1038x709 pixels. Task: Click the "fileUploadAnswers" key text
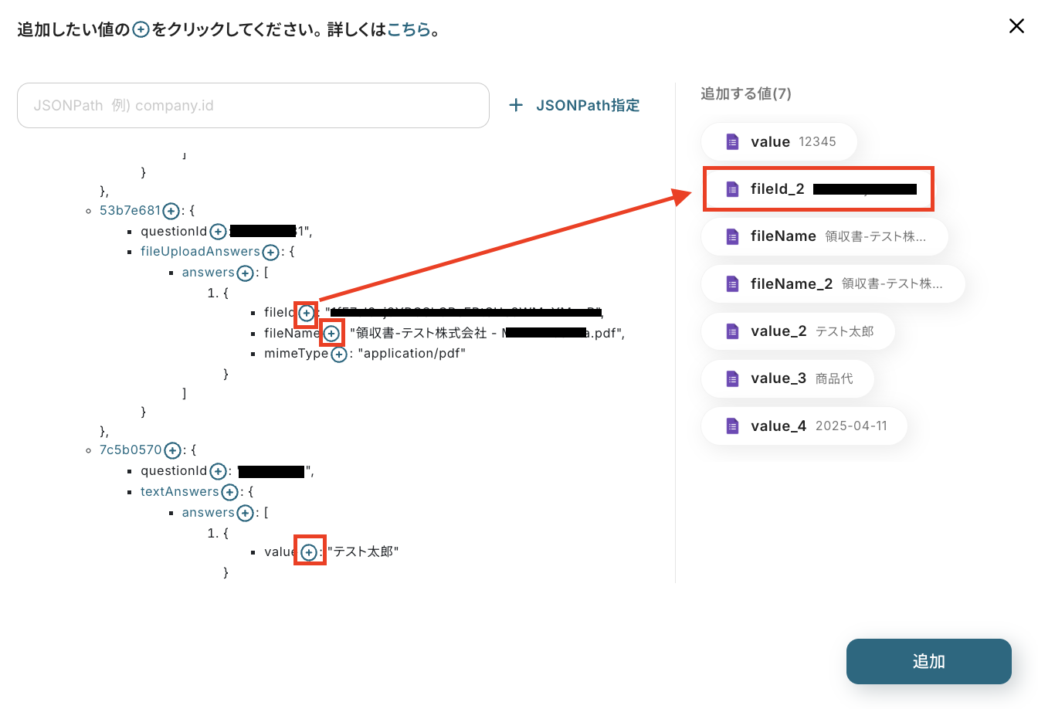(x=201, y=251)
